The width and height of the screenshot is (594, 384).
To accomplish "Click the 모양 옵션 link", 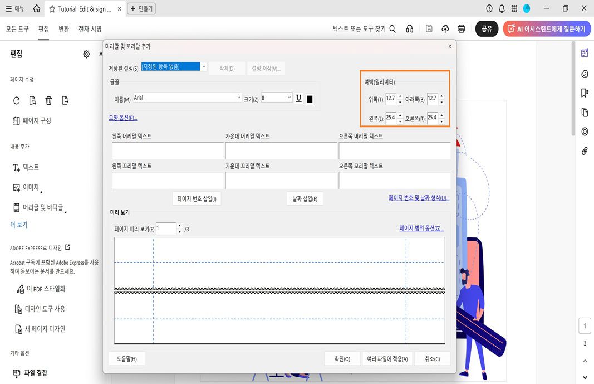I will (122, 118).
